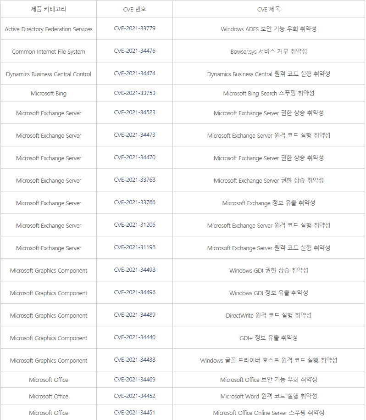Select CVE-2021-34473 in the table

point(134,135)
